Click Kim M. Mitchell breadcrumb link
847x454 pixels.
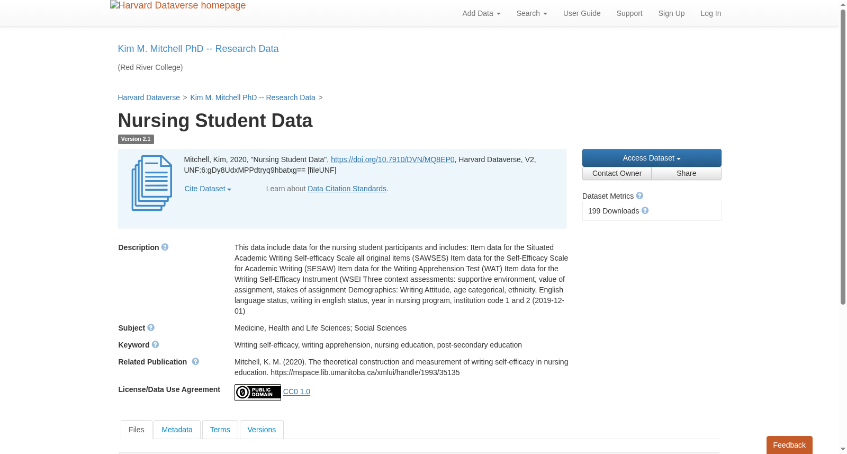(253, 97)
